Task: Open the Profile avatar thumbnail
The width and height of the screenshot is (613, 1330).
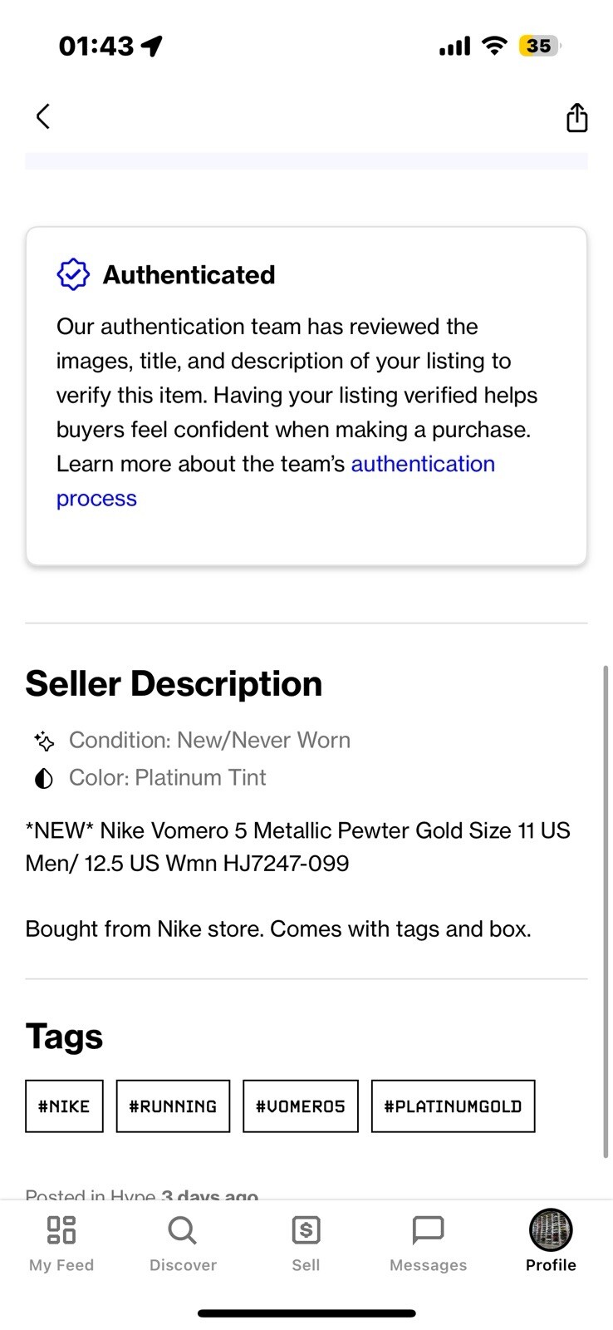Action: (551, 1229)
